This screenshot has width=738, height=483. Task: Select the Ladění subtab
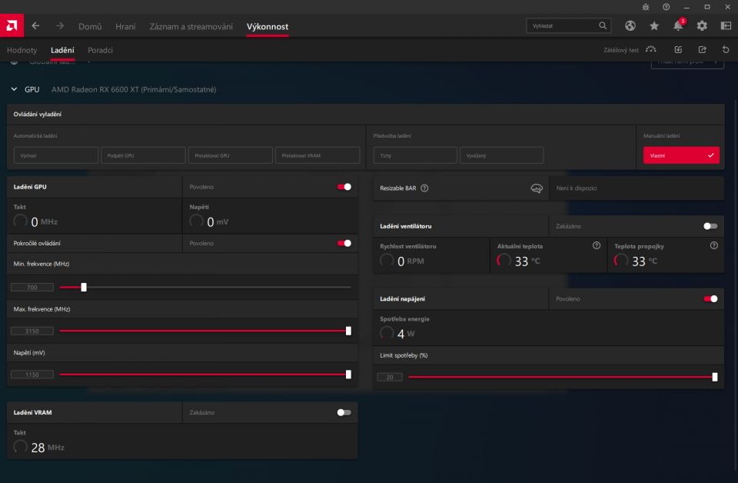(62, 50)
